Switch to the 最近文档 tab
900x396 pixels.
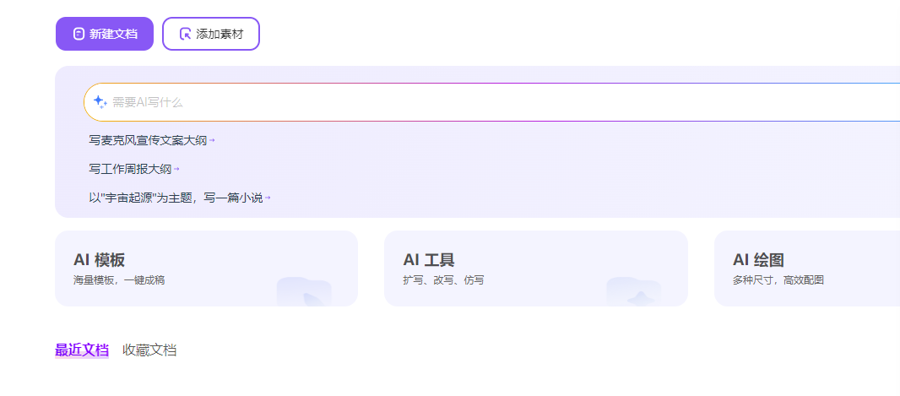[x=82, y=350]
